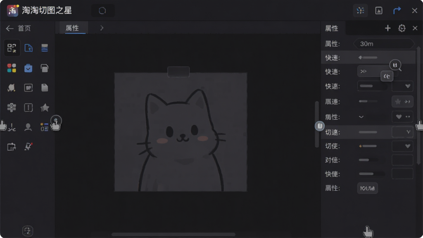Click the 30m value field

(384, 44)
